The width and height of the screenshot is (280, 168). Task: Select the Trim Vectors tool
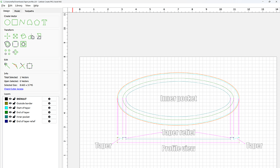[x=22, y=65]
